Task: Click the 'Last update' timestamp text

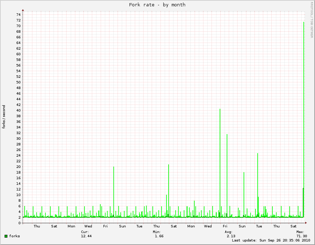Action: coord(271,240)
